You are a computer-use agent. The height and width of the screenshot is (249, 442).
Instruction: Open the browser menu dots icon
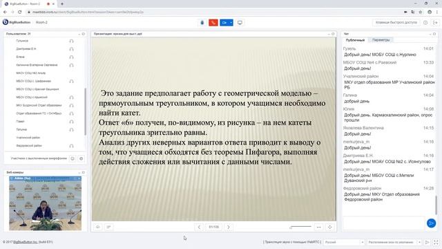coord(437,12)
